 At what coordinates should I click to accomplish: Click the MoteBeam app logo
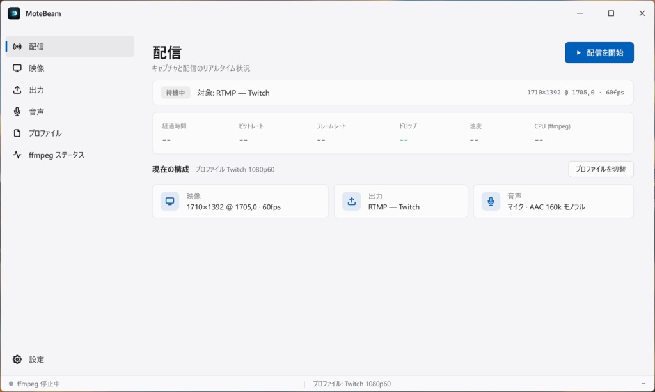(x=14, y=13)
